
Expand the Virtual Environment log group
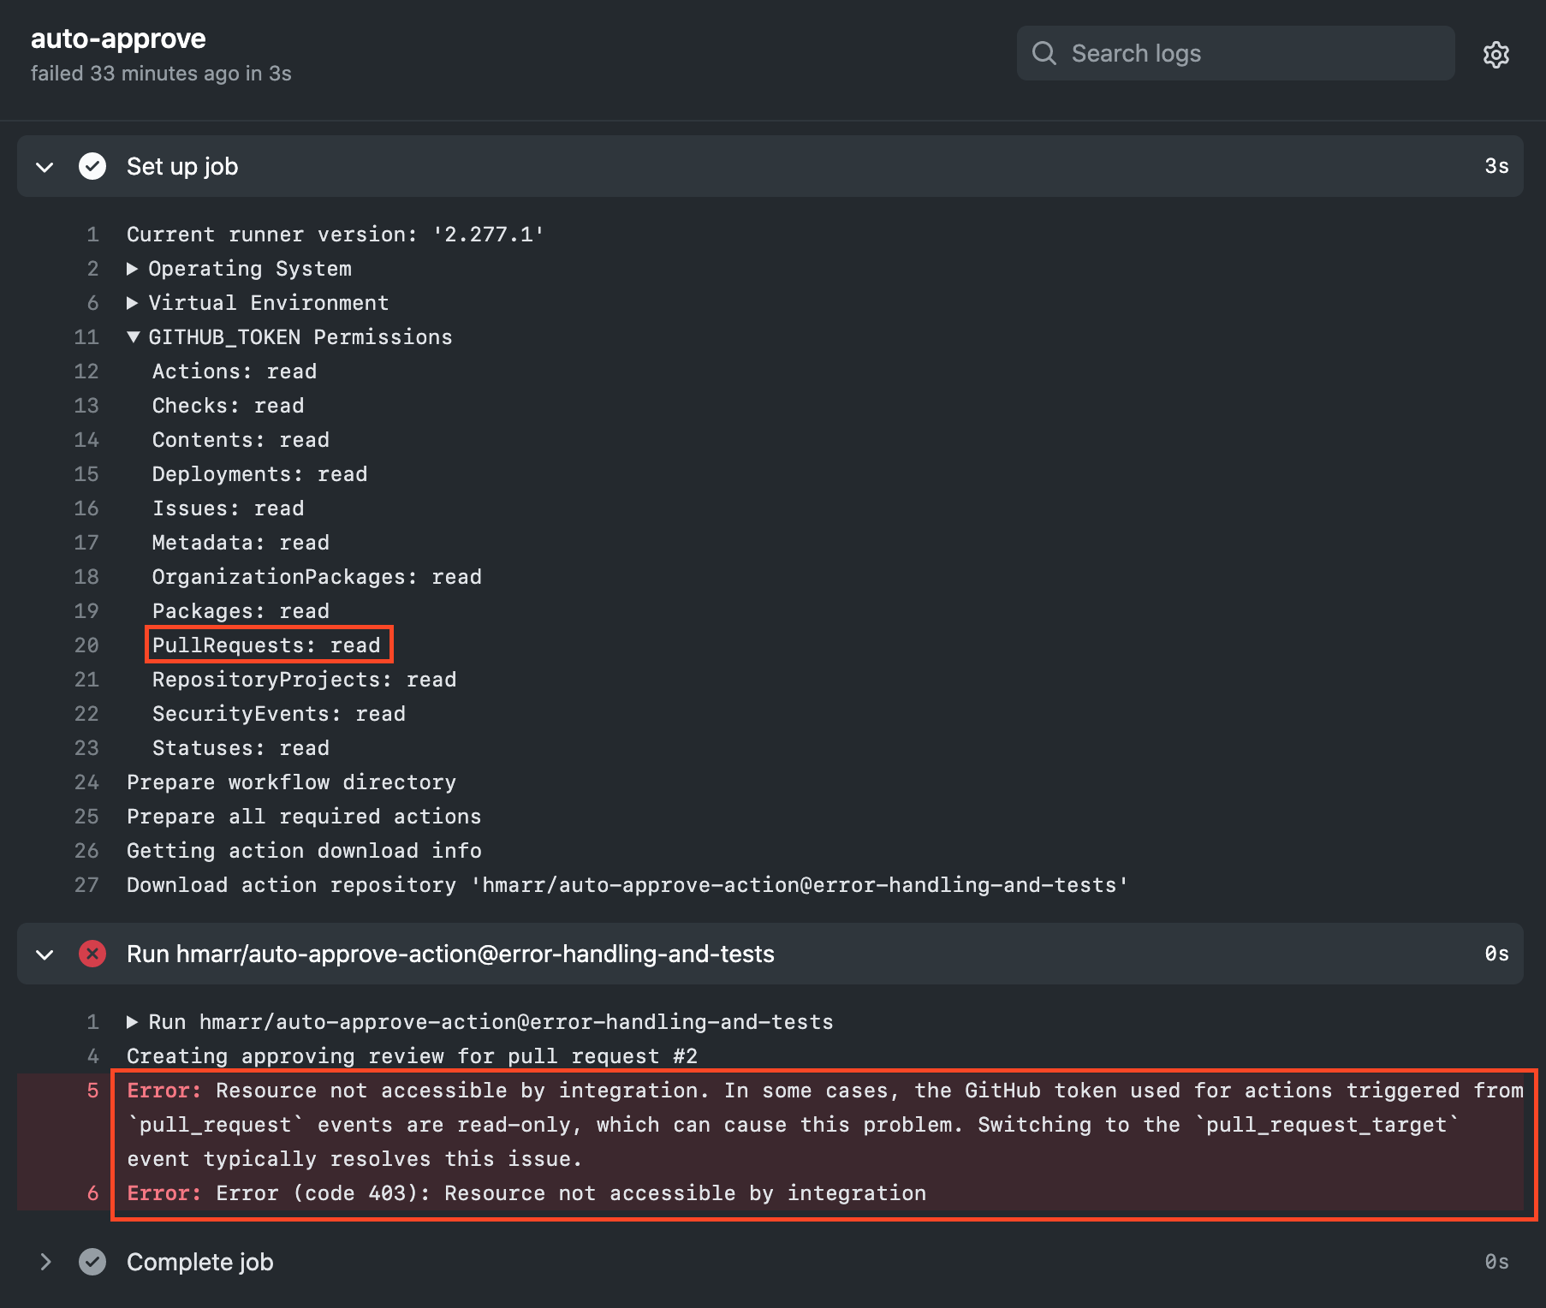(x=134, y=302)
